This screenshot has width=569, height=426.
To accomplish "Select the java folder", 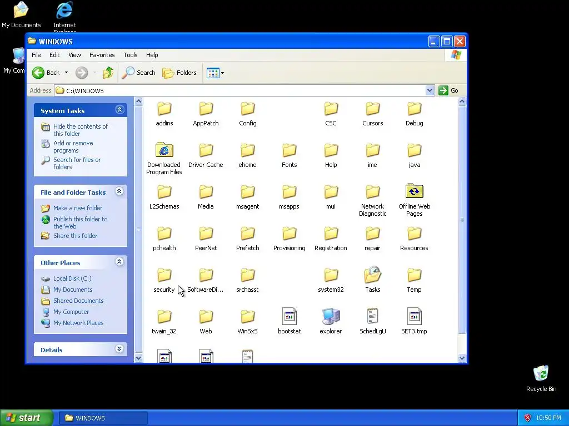I will pos(414,155).
